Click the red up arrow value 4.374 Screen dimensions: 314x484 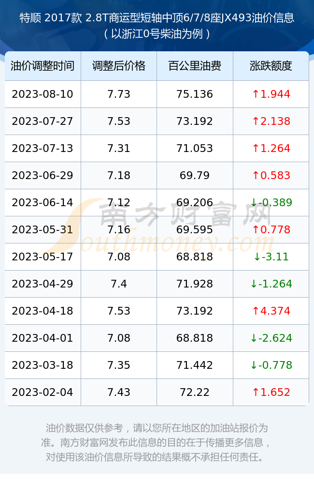pyautogui.click(x=271, y=311)
